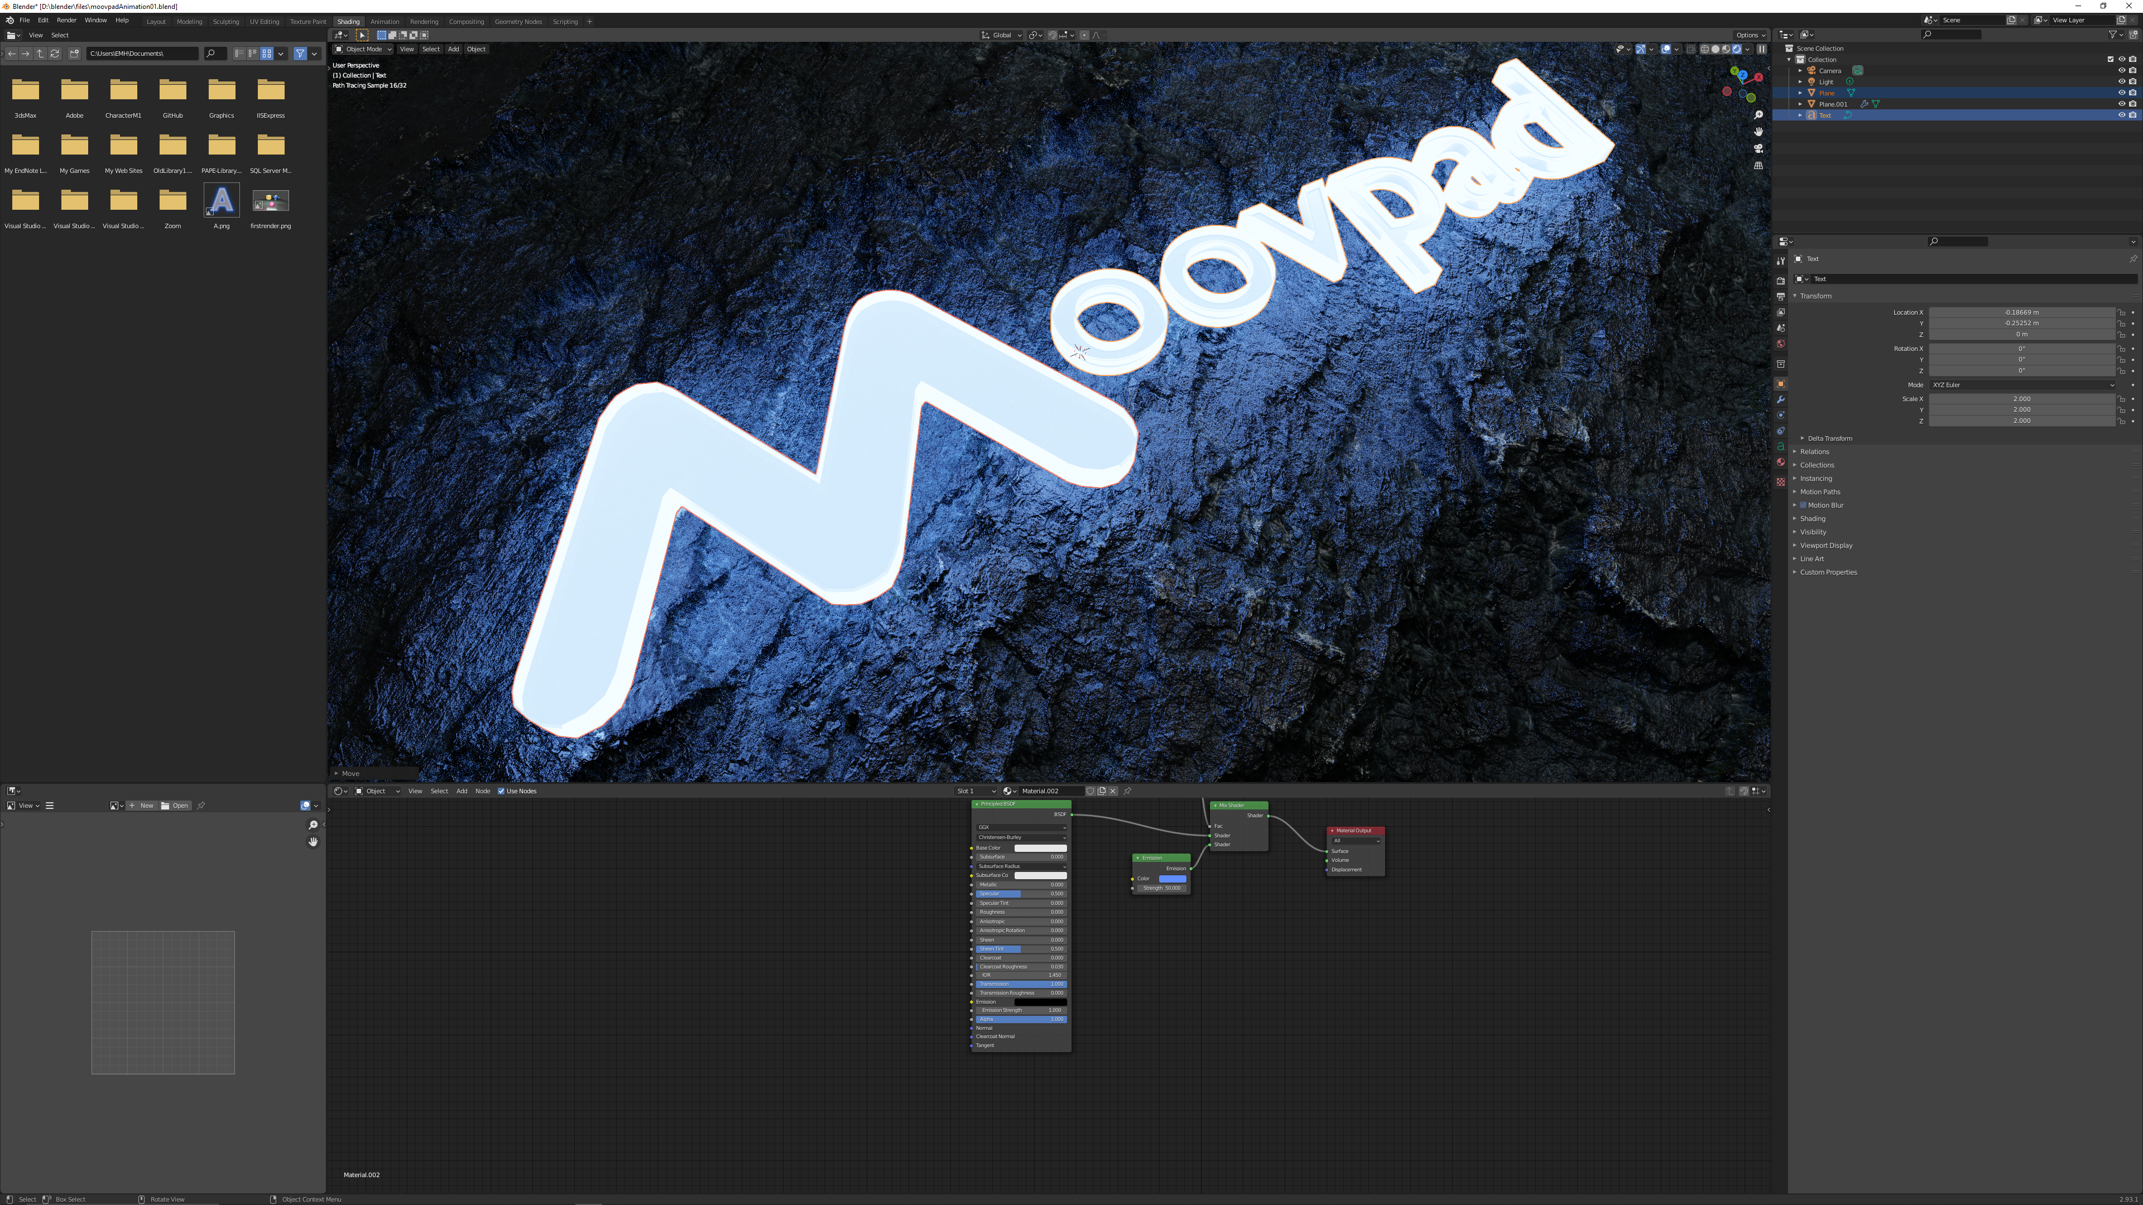
Task: Click firstrender.png thumbnail
Action: pos(270,201)
